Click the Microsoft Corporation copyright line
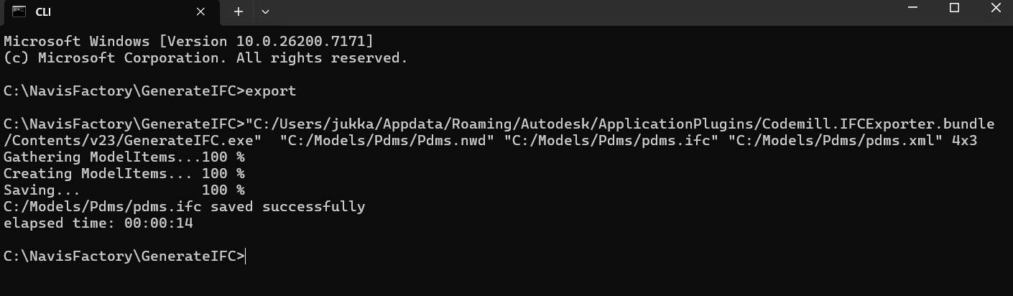 coord(205,58)
